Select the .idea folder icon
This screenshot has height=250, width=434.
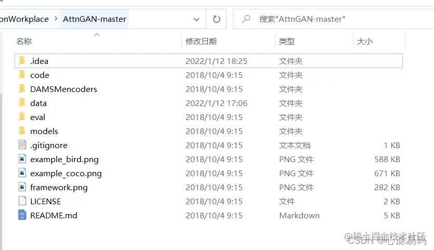click(22, 61)
